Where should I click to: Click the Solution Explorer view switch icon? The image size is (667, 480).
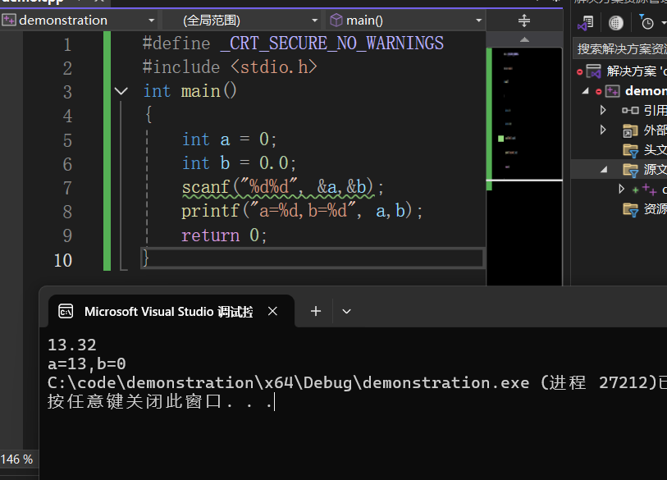point(586,22)
